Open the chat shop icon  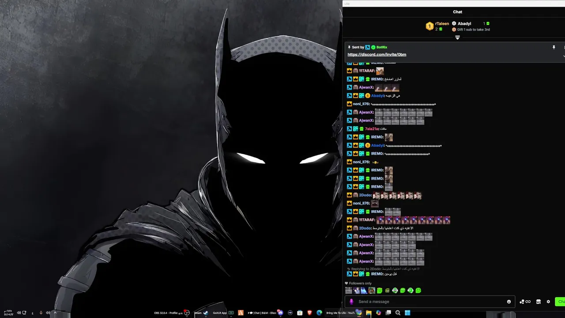point(539,302)
